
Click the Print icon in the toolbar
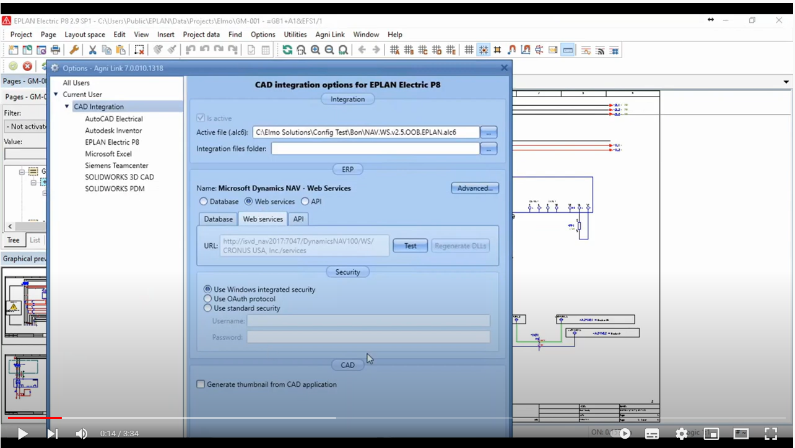click(x=56, y=50)
